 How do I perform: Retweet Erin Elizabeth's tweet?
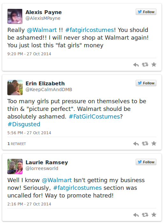(x=145, y=143)
